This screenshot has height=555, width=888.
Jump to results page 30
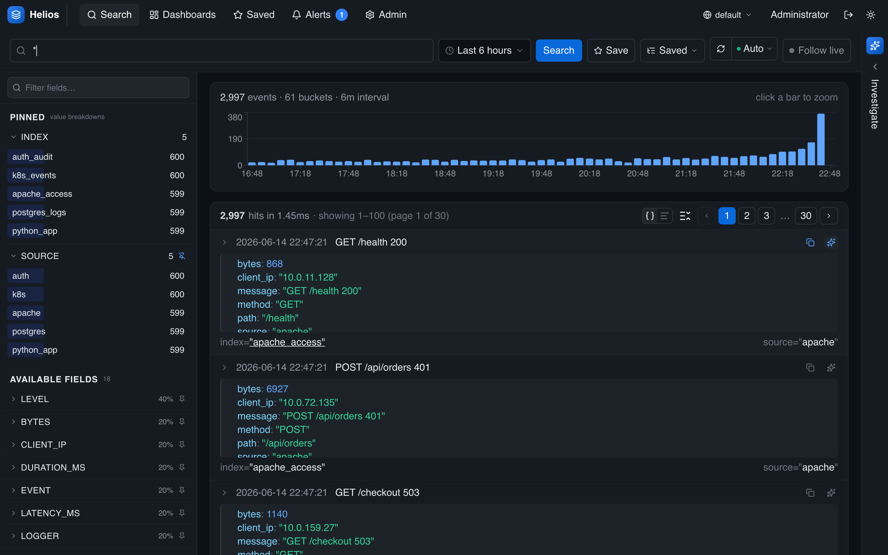[x=805, y=216]
